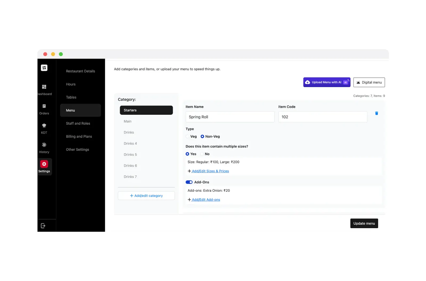426x281 pixels.
Task: Click the plus icon in Add/edit category
Action: click(x=132, y=196)
